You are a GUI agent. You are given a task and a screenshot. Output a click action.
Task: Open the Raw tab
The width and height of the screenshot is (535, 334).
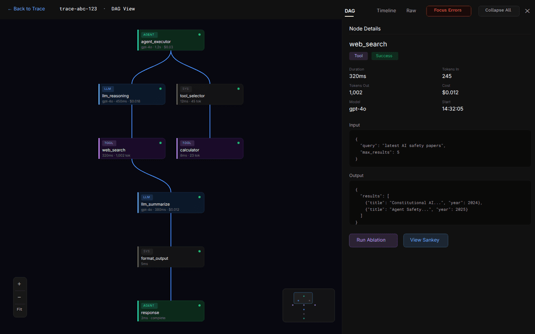[411, 10]
